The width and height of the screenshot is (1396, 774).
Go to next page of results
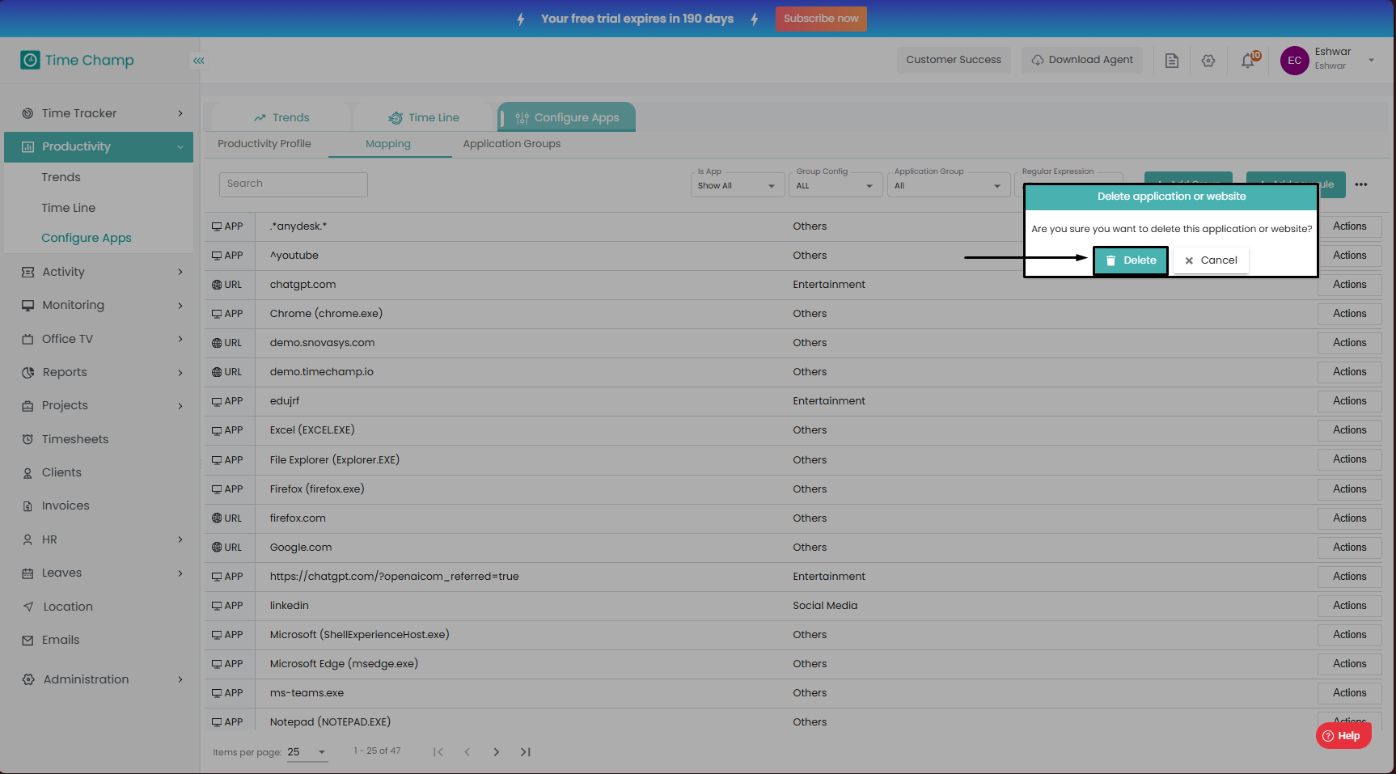(497, 752)
